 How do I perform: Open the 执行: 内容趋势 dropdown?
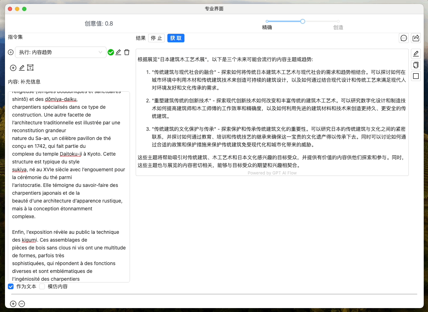[61, 52]
